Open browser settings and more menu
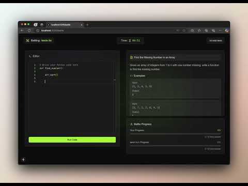The width and height of the screenshot is (248, 186). 220,30
